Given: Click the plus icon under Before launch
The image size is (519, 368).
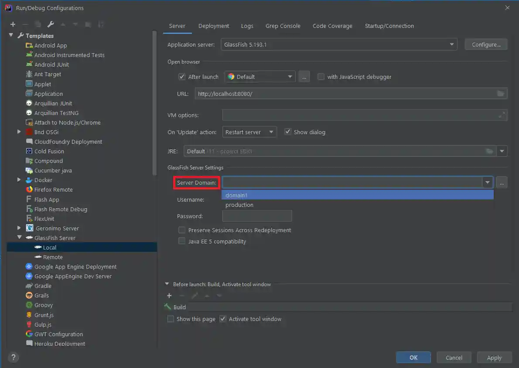Looking at the screenshot, I should click(x=169, y=296).
